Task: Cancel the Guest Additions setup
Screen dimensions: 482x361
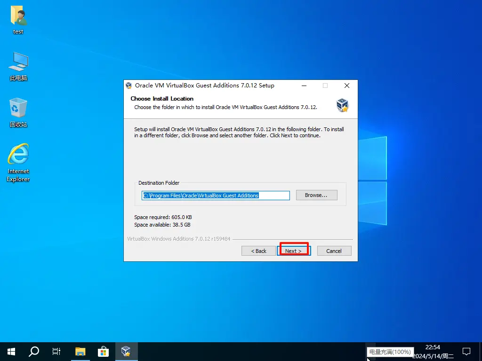Action: tap(334, 251)
